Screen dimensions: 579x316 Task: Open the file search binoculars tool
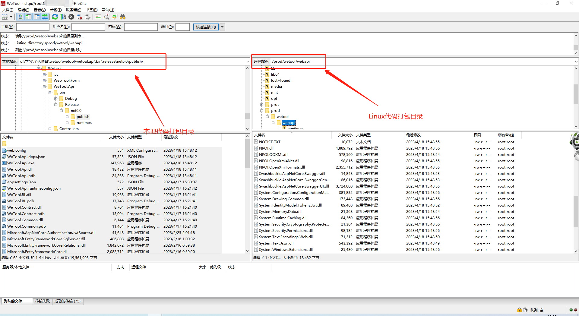(122, 17)
